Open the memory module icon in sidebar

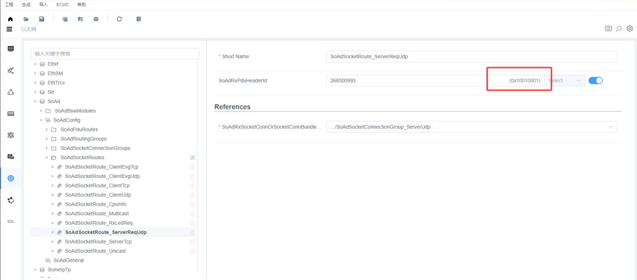point(11,114)
